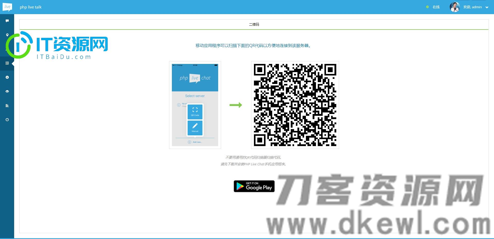The image size is (494, 239).
Task: Click the 欢迎, admin label
Action: (x=472, y=7)
